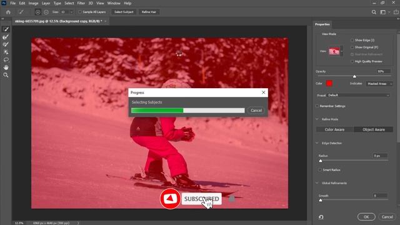400x225 pixels.
Task: Select the Lasso tool
Action: 6,60
